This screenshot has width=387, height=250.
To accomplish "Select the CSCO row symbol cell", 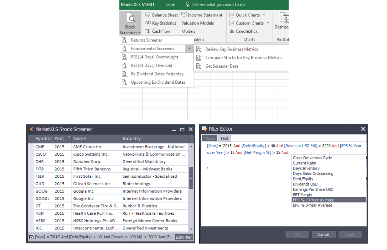I will (43, 154).
